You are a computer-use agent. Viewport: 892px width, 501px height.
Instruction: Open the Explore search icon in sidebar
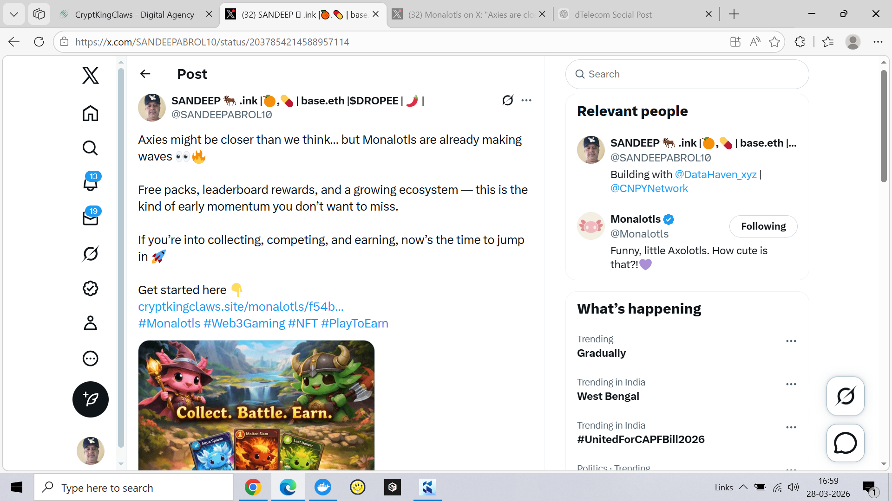click(x=90, y=148)
